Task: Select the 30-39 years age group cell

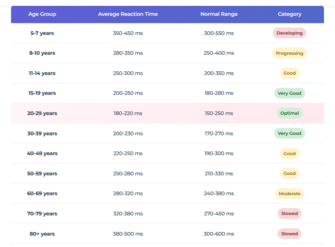Action: pos(42,133)
